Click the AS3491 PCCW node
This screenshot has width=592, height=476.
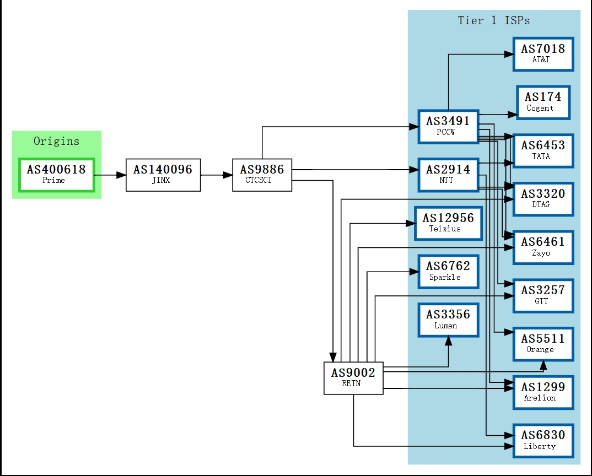coord(449,127)
